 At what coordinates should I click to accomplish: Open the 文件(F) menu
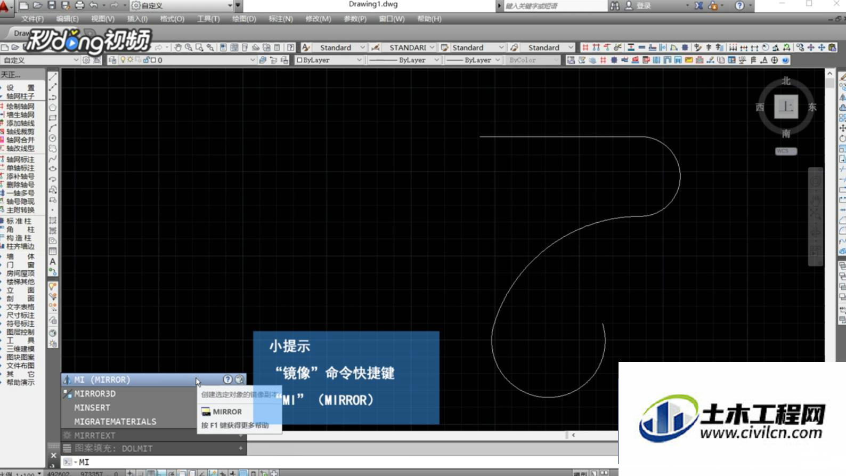tap(32, 19)
